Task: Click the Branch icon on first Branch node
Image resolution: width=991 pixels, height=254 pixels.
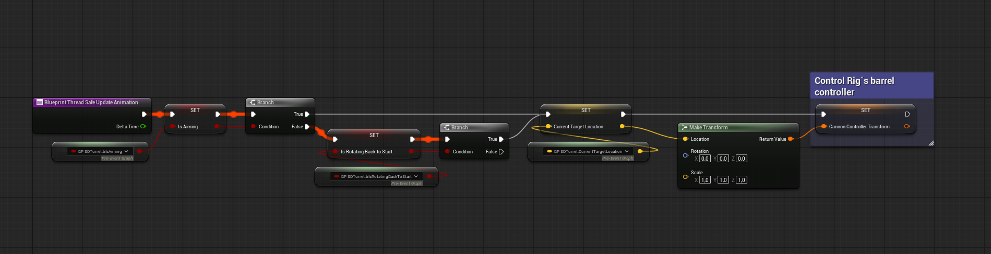Action: [253, 102]
